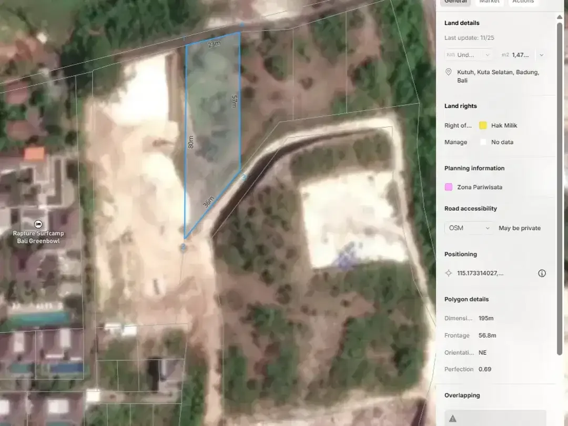Click the pink Zona Pariwisata swatch
The width and height of the screenshot is (568, 426).
point(449,187)
